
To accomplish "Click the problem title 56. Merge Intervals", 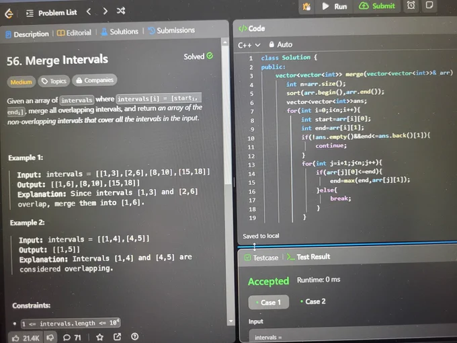I will coord(57,61).
